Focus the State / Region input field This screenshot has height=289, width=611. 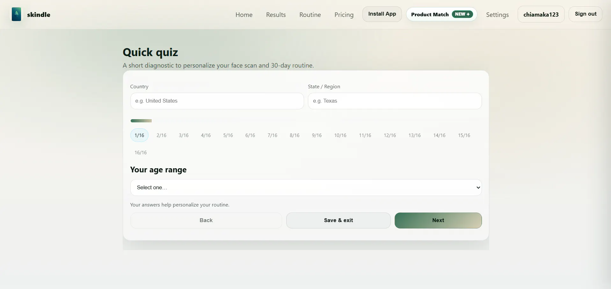(x=395, y=101)
